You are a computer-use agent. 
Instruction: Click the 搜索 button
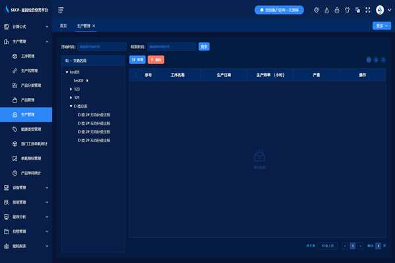[x=204, y=47]
